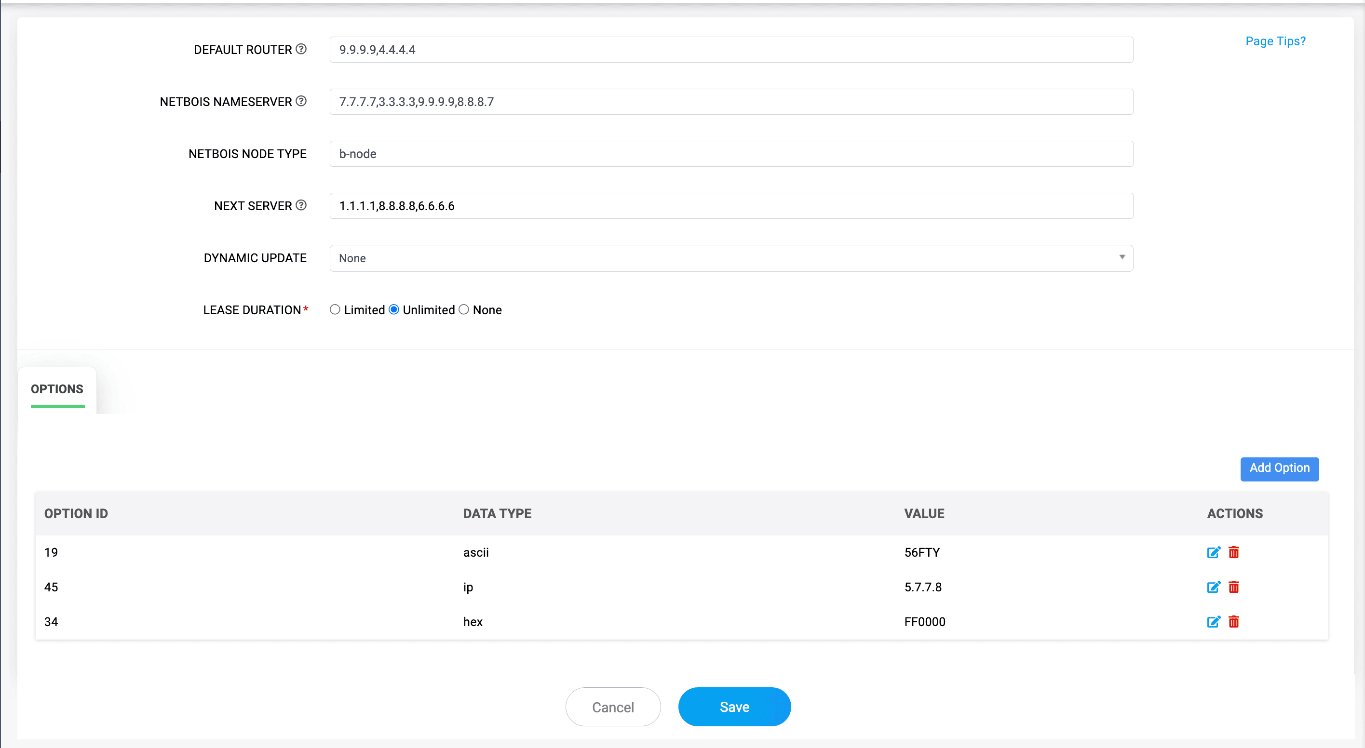Open the Dynamic Update dropdown
The width and height of the screenshot is (1365, 748).
click(731, 258)
